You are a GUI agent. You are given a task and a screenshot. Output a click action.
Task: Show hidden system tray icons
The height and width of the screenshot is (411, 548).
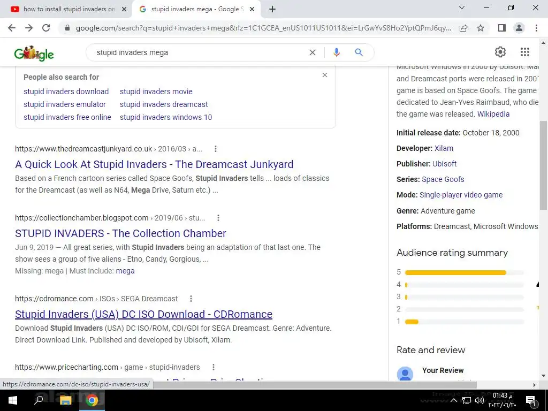(x=454, y=400)
